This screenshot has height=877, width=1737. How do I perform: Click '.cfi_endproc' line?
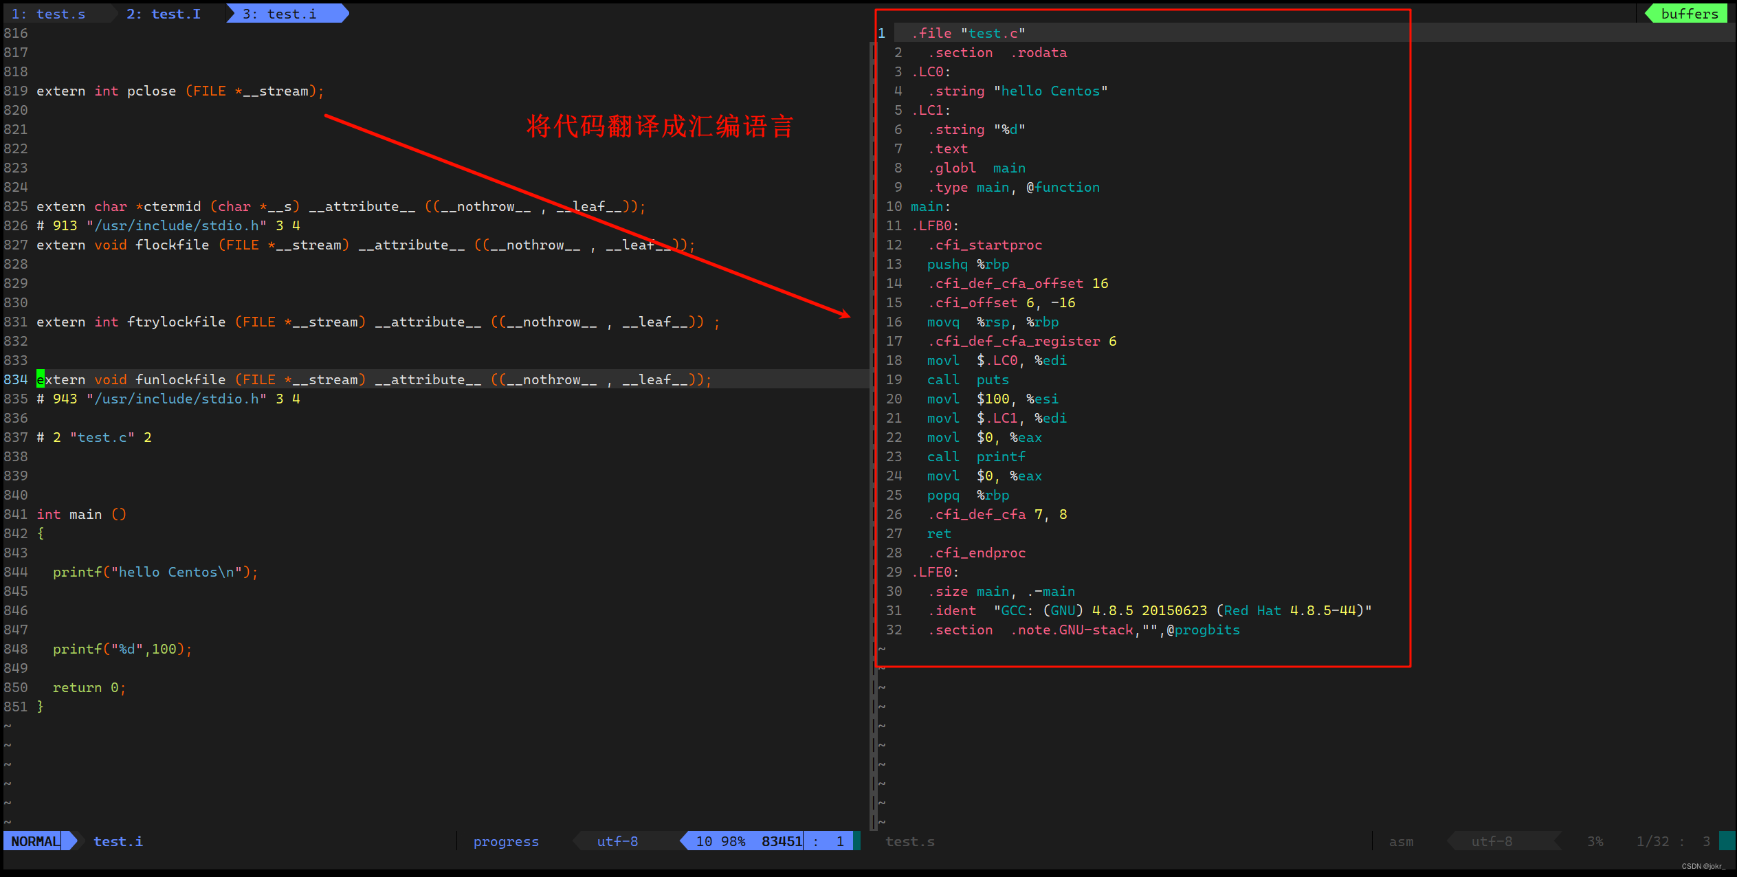(977, 553)
